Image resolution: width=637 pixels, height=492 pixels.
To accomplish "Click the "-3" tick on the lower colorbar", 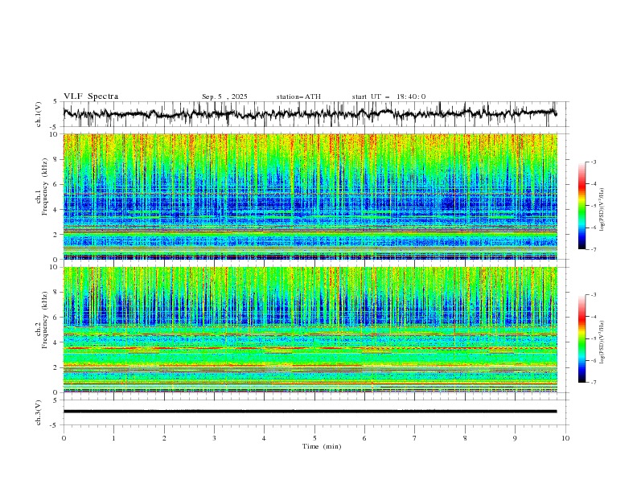I will pos(594,295).
